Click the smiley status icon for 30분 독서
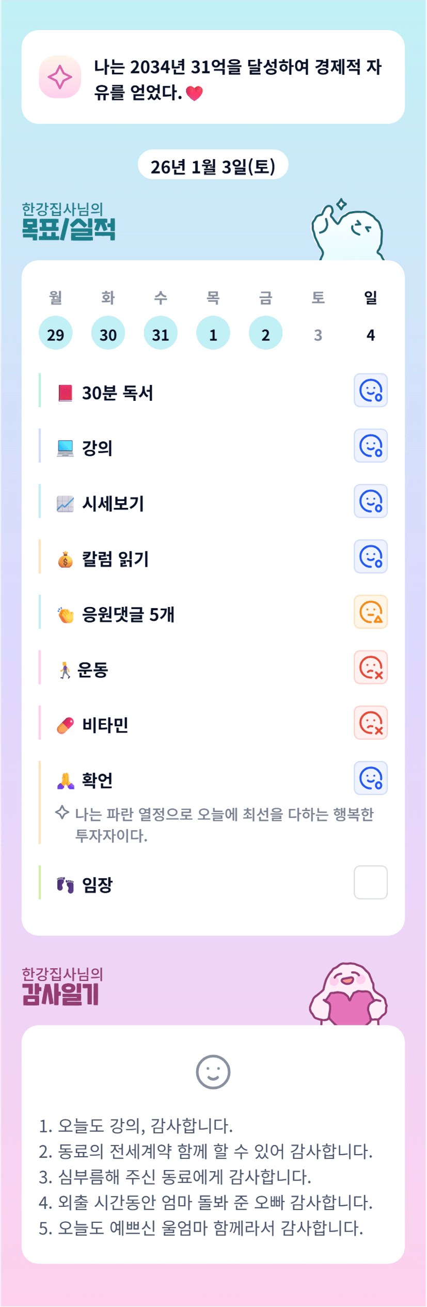Image resolution: width=427 pixels, height=1307 pixels. pyautogui.click(x=370, y=391)
